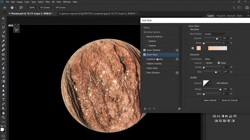Select the Horizontal Type tool
Viewport: 250px width, 140px height.
point(3,100)
